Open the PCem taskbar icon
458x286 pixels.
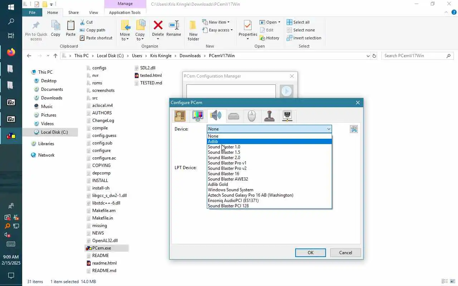pyautogui.click(x=11, y=135)
